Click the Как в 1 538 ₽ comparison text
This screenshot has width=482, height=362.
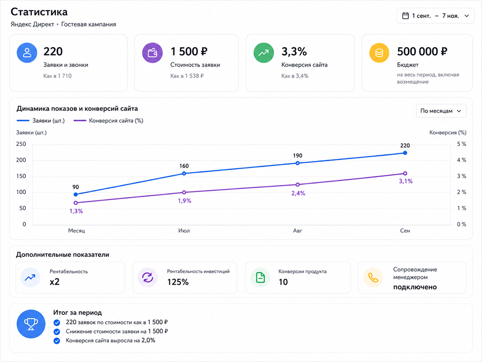click(x=187, y=76)
